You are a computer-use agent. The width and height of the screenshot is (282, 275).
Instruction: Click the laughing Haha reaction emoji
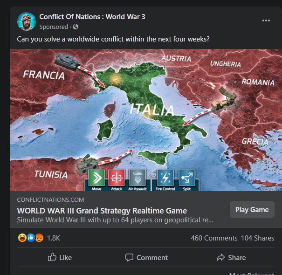22,238
